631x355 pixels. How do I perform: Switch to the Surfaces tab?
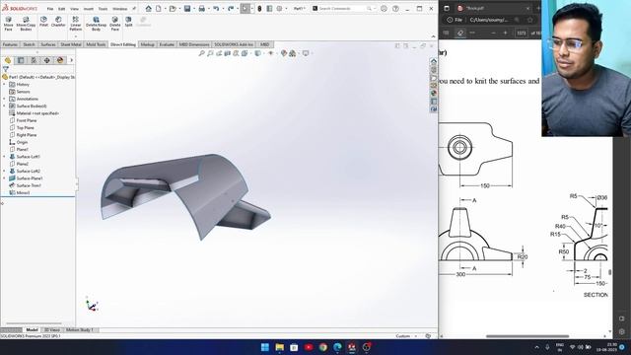click(x=48, y=44)
